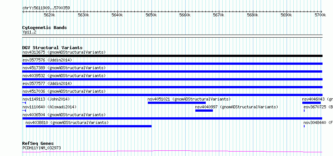Click the 5630k ruler mark
This screenshot has width=333, height=156.
83,15
